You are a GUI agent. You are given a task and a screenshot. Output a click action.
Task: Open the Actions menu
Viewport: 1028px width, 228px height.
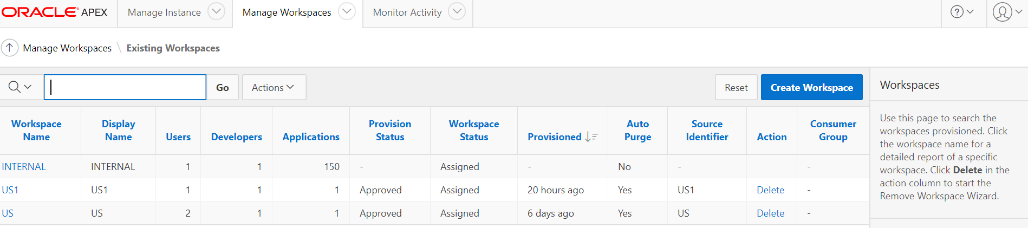[x=274, y=87]
